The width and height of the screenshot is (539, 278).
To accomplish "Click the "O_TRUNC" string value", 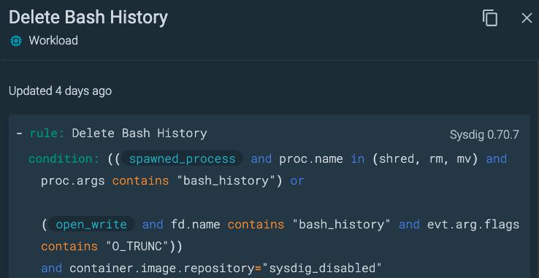I will point(137,247).
